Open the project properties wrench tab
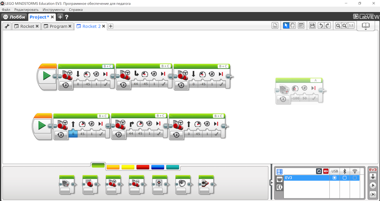This screenshot has width=380, height=201. pos(7,26)
